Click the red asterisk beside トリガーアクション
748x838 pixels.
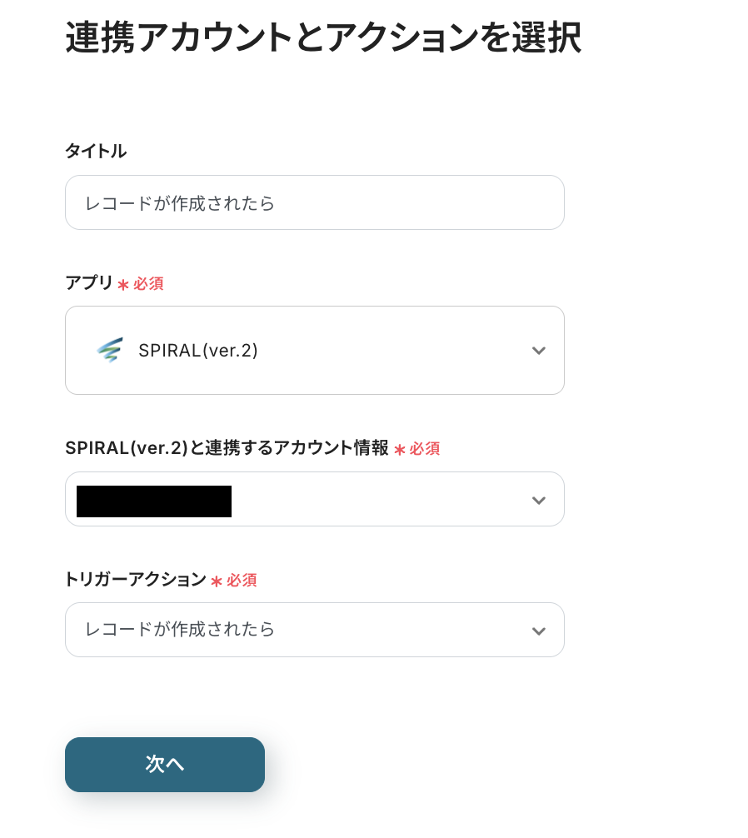tap(217, 581)
